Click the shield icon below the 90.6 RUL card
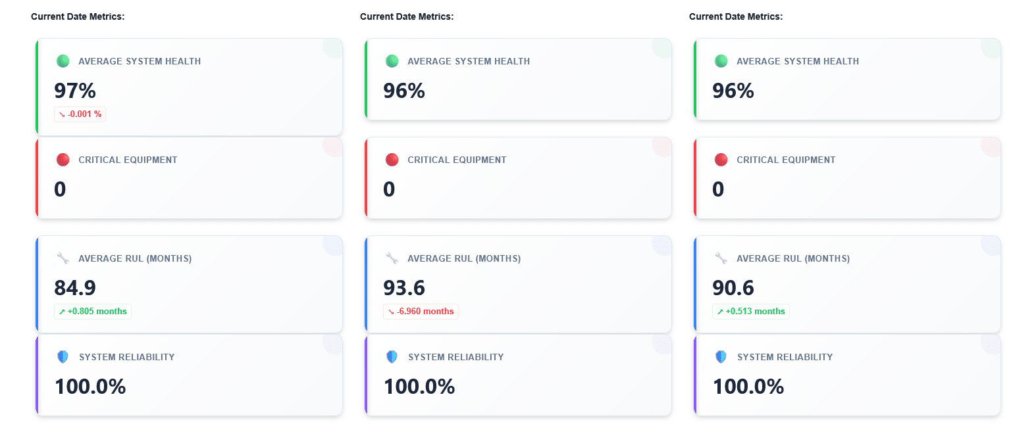1036x424 pixels. click(x=721, y=357)
